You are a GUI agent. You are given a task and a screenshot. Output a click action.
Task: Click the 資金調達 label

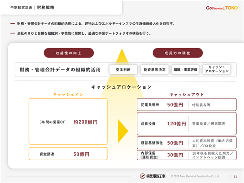(47, 154)
